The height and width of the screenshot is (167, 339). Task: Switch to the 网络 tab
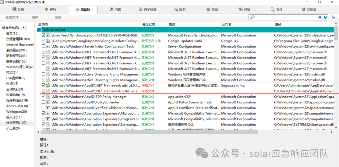pos(245,9)
